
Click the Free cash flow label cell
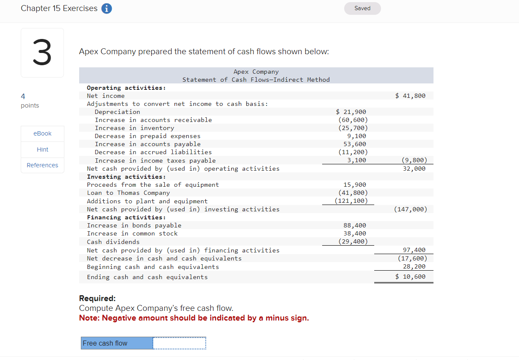tap(116, 343)
